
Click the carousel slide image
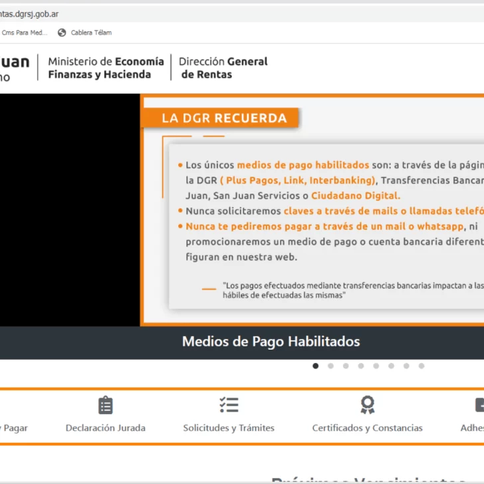(312, 210)
